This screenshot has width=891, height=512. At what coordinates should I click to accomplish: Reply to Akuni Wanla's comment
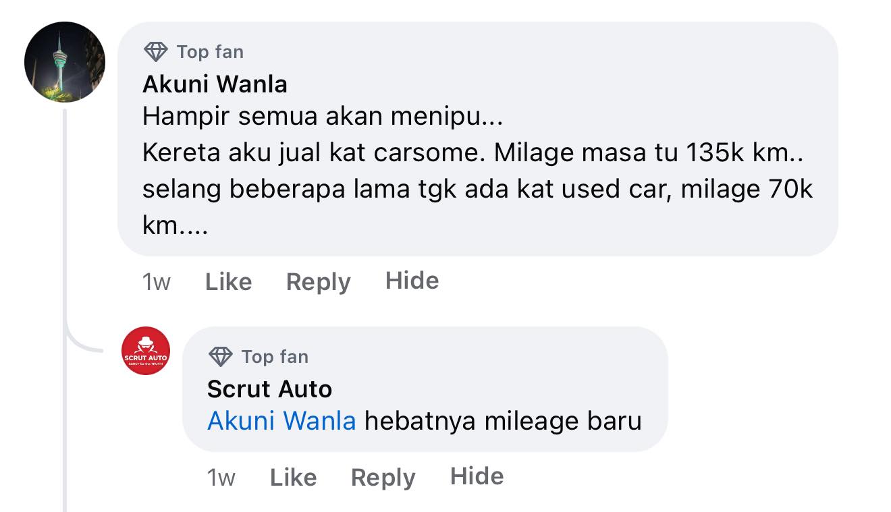pos(318,282)
